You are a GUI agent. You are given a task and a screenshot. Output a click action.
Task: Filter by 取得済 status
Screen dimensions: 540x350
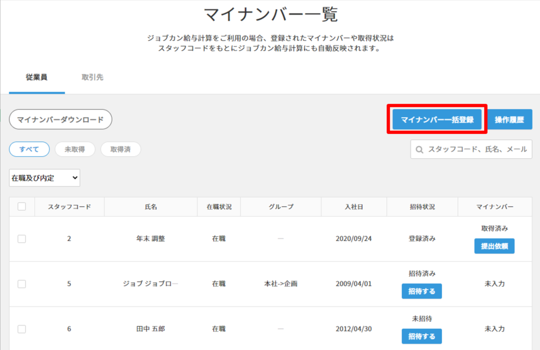[x=120, y=149]
